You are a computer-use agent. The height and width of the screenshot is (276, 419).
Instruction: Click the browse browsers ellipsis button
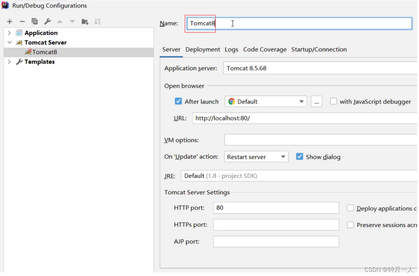tap(316, 102)
